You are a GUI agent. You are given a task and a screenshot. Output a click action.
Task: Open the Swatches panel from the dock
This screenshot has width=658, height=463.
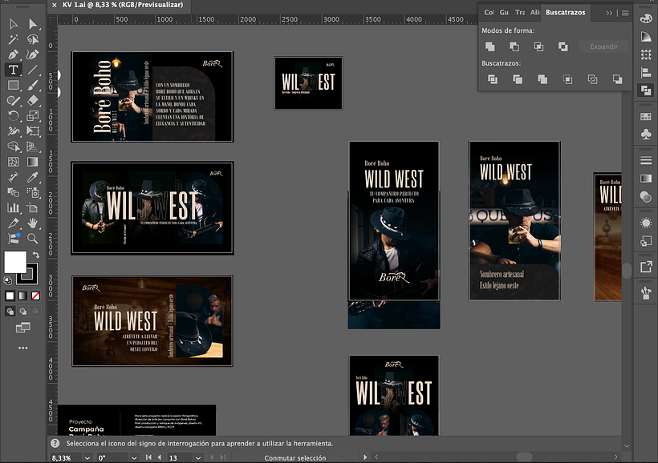coord(646,116)
